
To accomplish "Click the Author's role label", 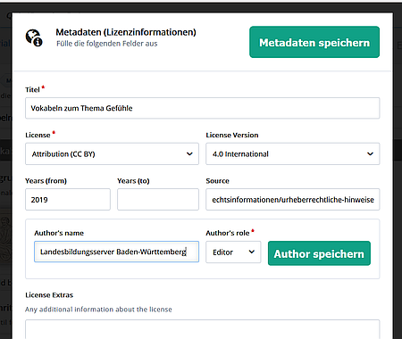I will tap(228, 233).
